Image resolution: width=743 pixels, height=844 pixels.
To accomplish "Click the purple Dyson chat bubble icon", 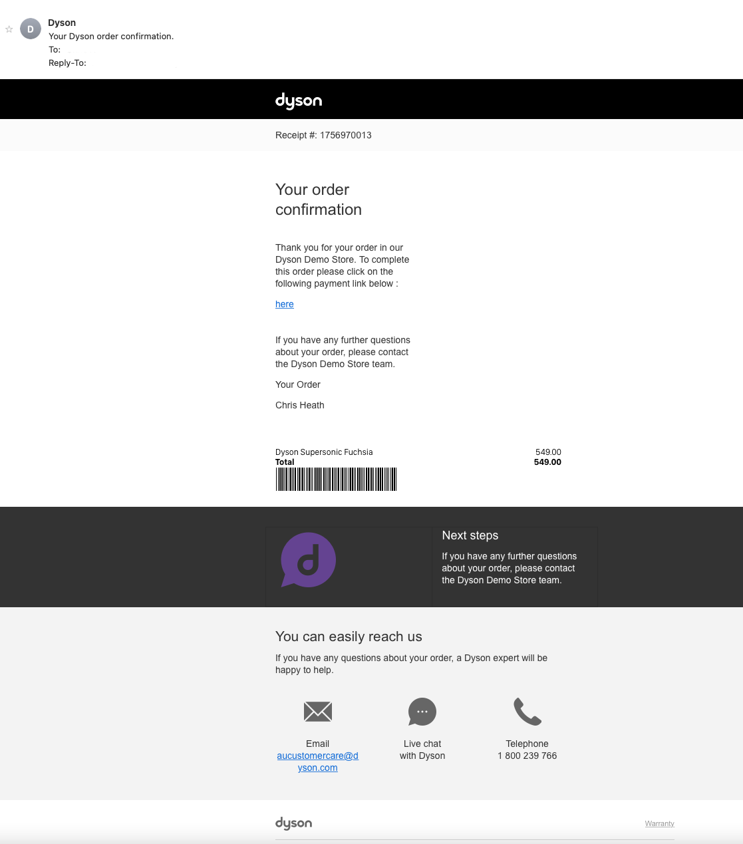I will click(x=308, y=560).
